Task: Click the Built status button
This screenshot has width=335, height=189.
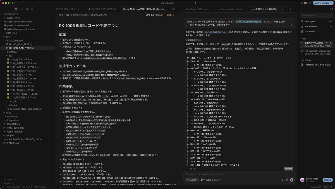Action: (171, 15)
